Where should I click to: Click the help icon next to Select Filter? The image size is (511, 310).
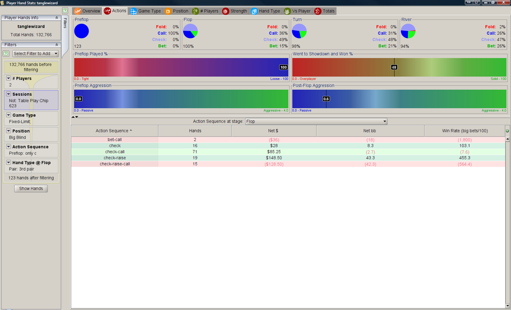pos(6,54)
